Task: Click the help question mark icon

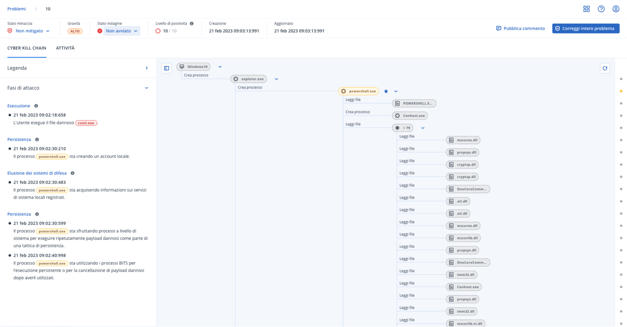Action: click(601, 8)
